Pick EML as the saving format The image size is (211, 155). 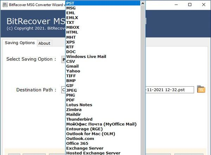(103, 13)
